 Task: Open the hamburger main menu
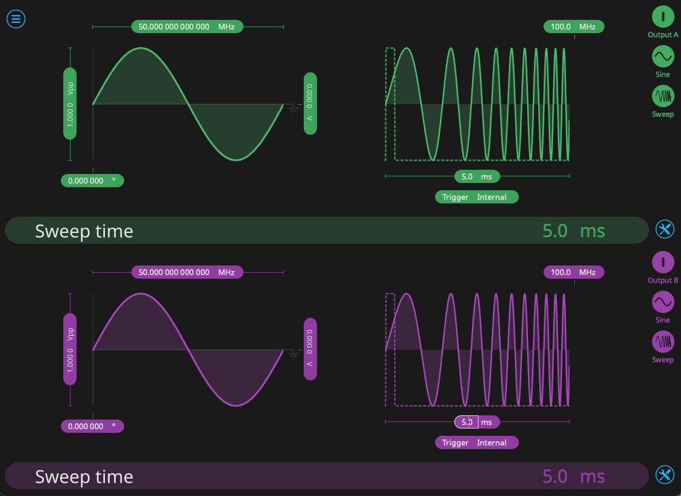16,19
